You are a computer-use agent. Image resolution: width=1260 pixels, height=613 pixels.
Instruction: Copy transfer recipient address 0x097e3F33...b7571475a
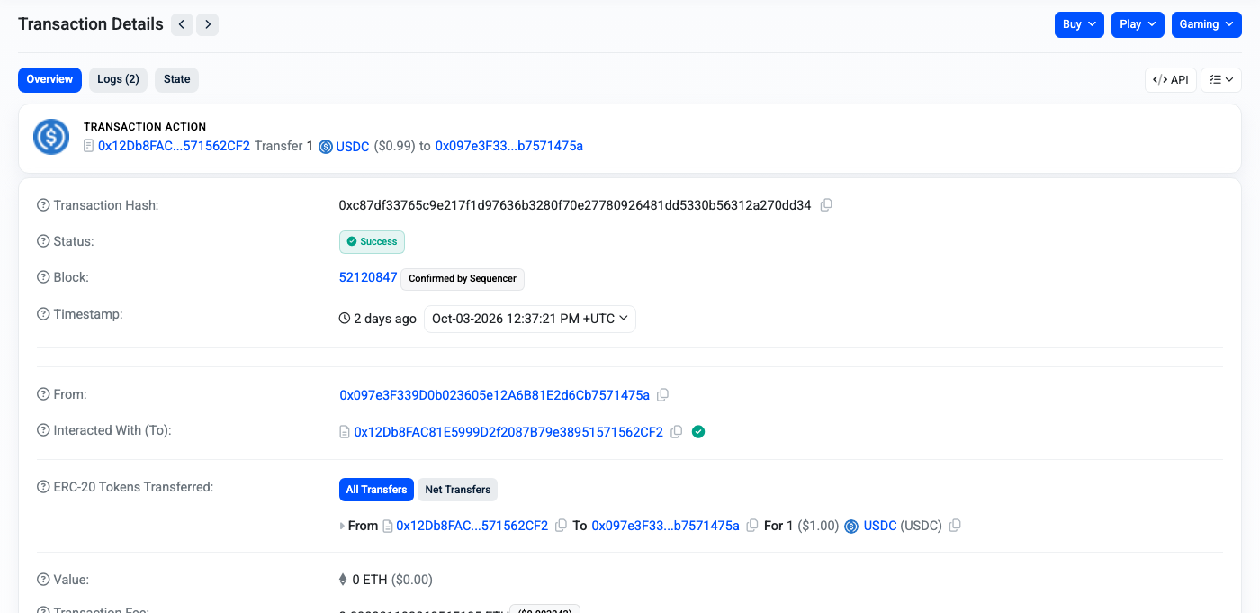coord(752,525)
